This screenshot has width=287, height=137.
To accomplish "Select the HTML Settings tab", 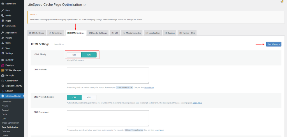I will [x=76, y=33].
